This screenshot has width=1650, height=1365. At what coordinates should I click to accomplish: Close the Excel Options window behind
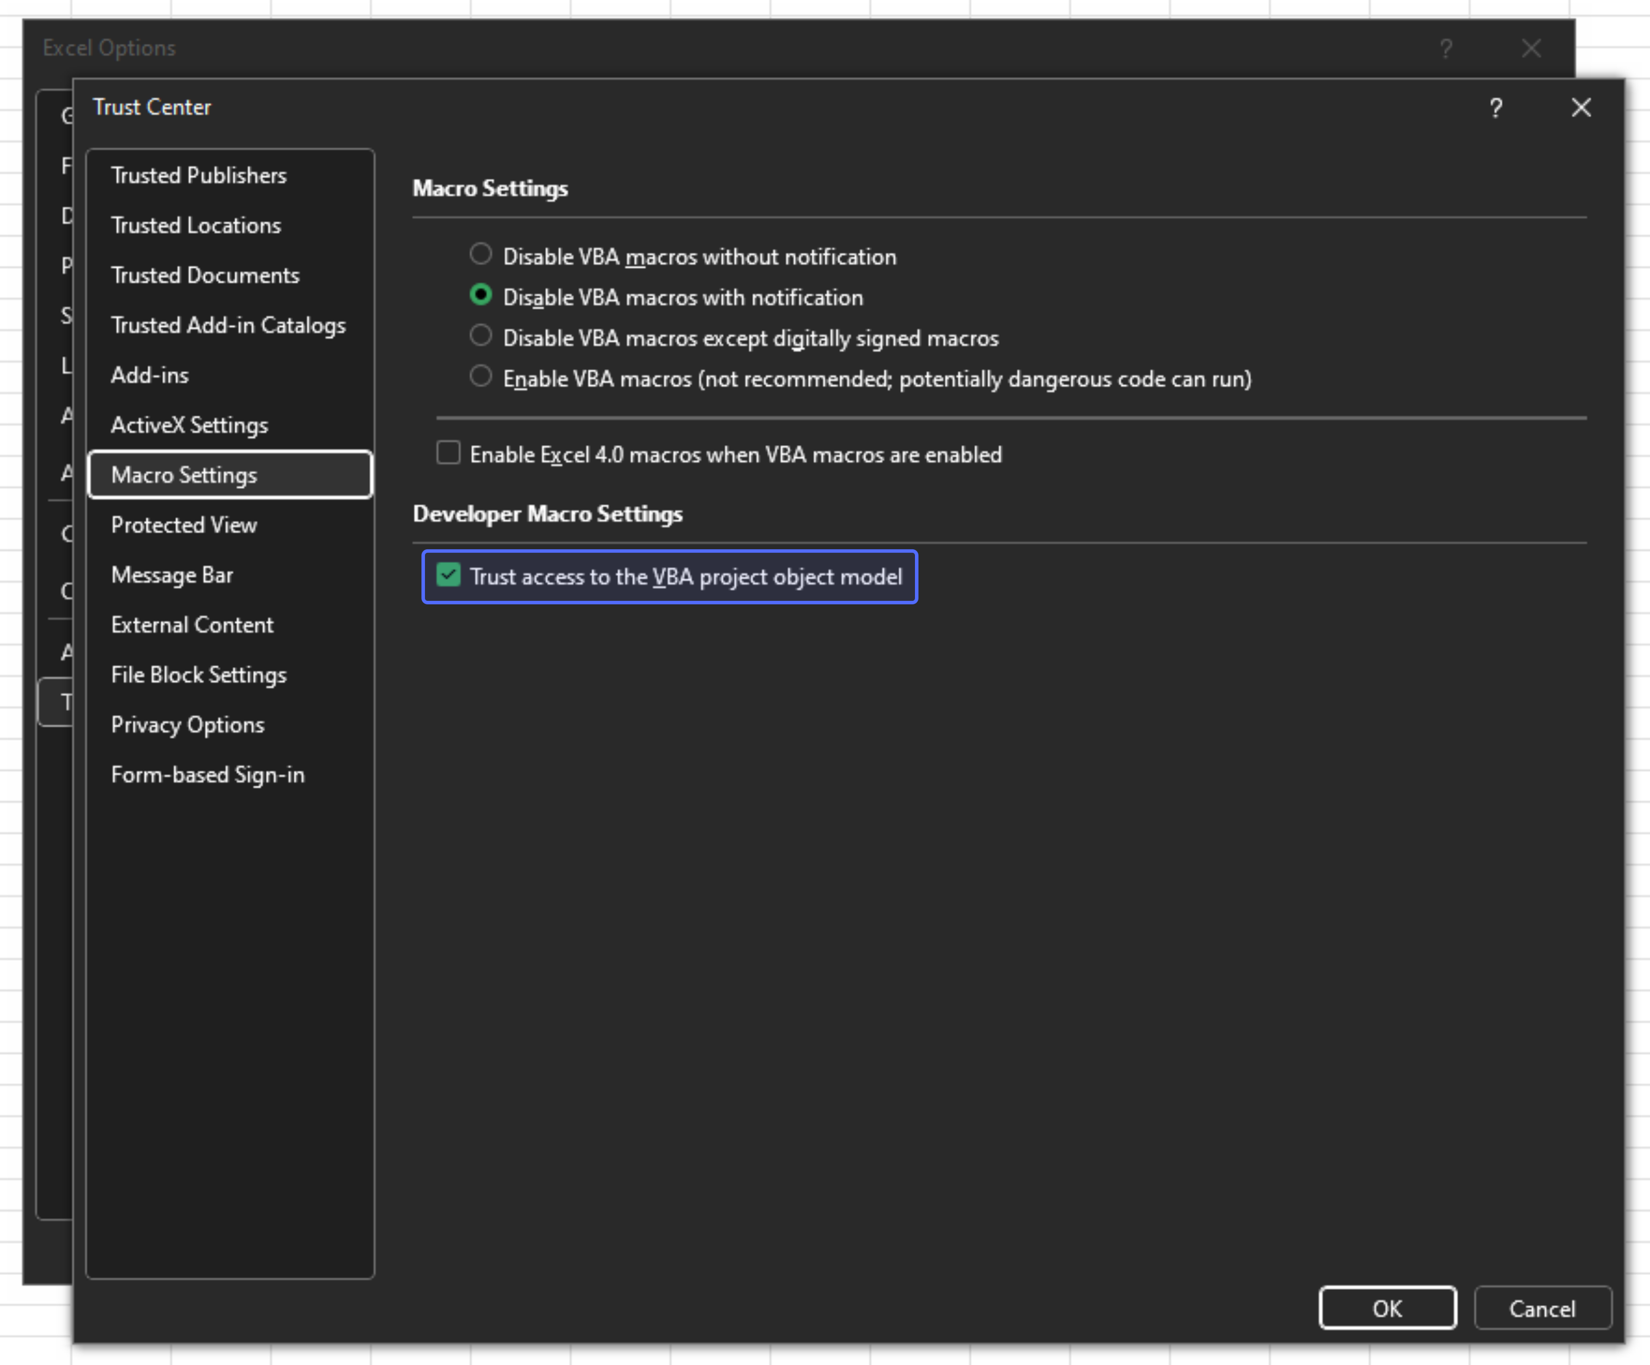point(1532,49)
